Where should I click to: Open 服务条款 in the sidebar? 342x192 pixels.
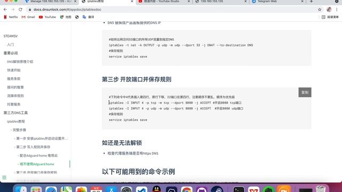(13, 78)
